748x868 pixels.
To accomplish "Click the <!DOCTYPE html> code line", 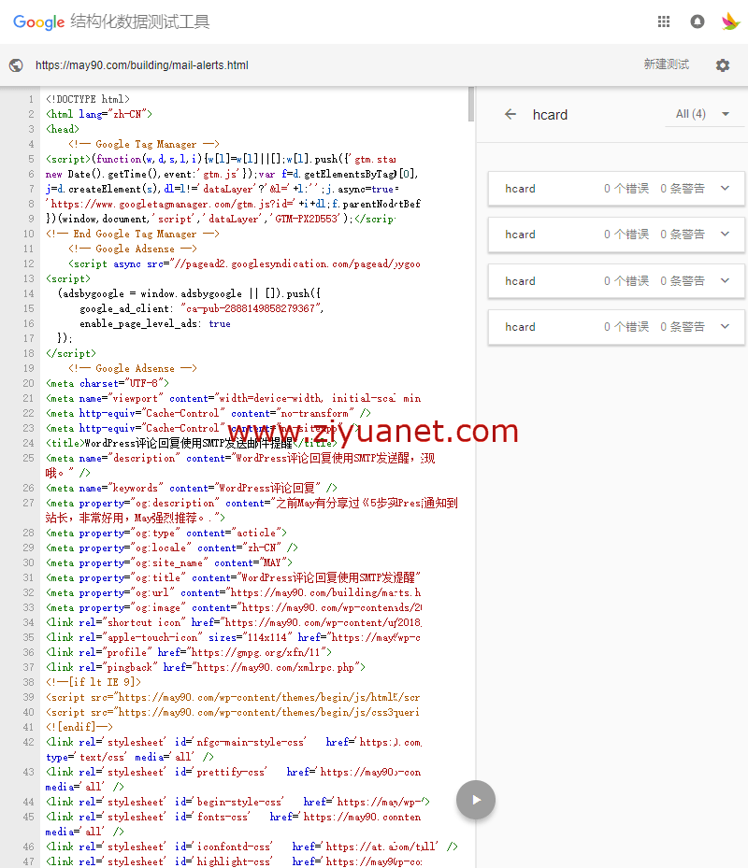I will tap(88, 99).
